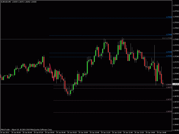The image size is (179, 134).
Task: Click the 1.36590 price scale label
Action: [176, 113]
